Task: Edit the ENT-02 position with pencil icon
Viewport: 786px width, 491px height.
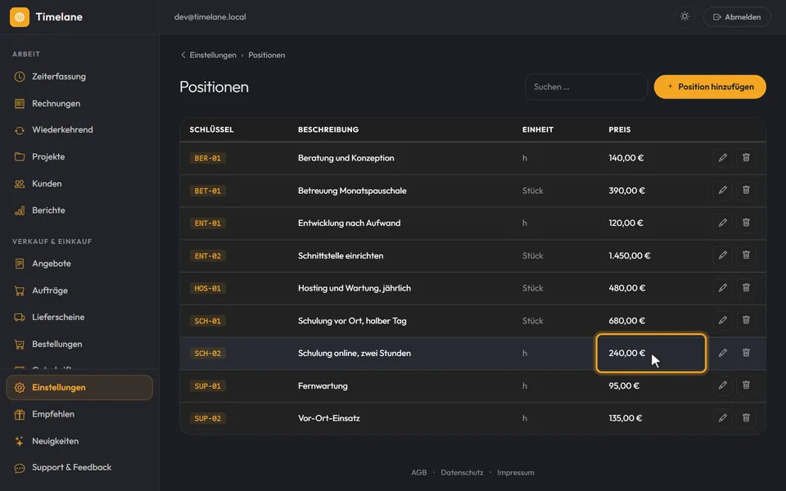Action: tap(722, 255)
